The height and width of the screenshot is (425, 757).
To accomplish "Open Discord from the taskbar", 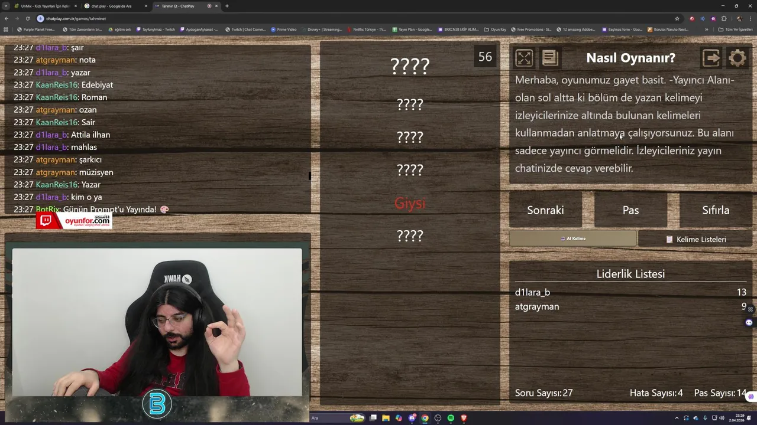I will [412, 418].
